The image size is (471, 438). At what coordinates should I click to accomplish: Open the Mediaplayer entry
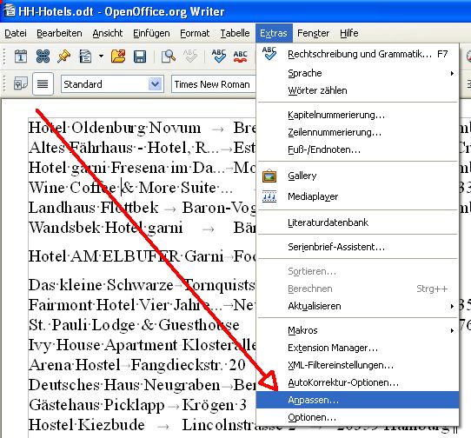(357, 196)
